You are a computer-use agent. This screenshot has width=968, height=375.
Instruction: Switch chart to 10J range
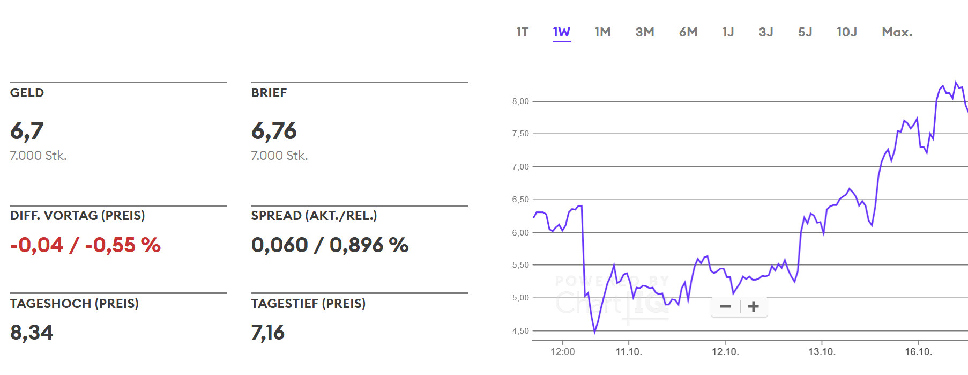847,32
